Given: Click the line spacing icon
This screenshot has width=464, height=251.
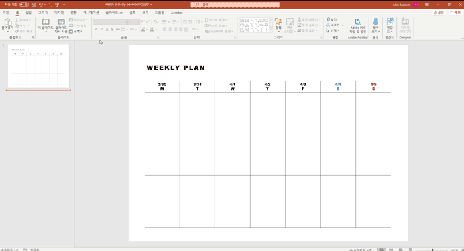Looking at the screenshot, I should (198, 22).
